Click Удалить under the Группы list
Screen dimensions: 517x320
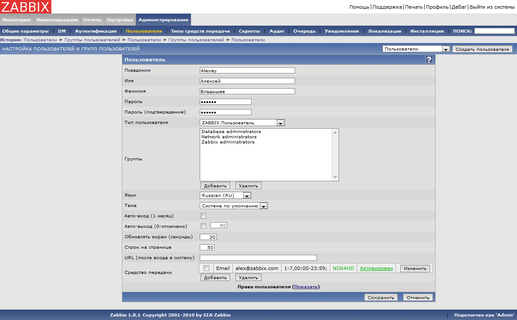(248, 186)
